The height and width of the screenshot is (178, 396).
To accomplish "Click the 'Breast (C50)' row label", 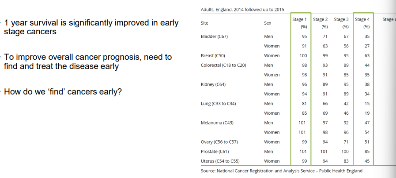I will (x=214, y=56).
